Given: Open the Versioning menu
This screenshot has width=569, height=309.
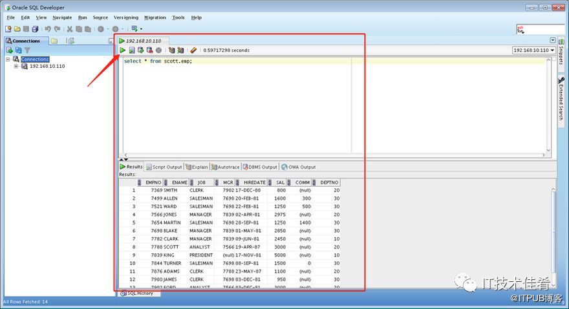Looking at the screenshot, I should 126,17.
